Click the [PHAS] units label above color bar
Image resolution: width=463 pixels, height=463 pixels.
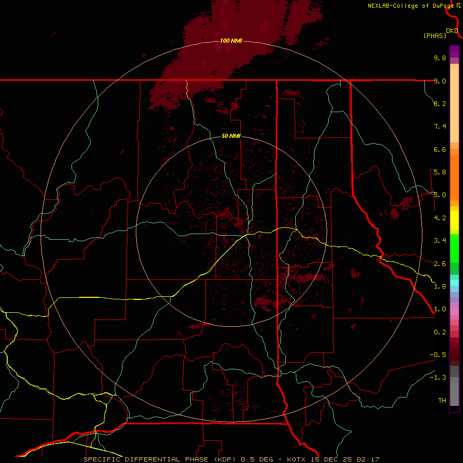435,35
